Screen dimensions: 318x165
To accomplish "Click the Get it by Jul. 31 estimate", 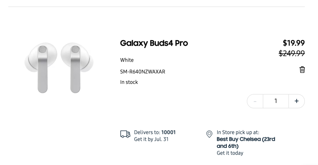I will pyautogui.click(x=151, y=139).
